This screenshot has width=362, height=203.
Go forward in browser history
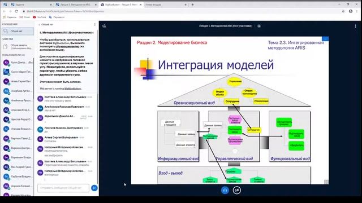(x=10, y=11)
